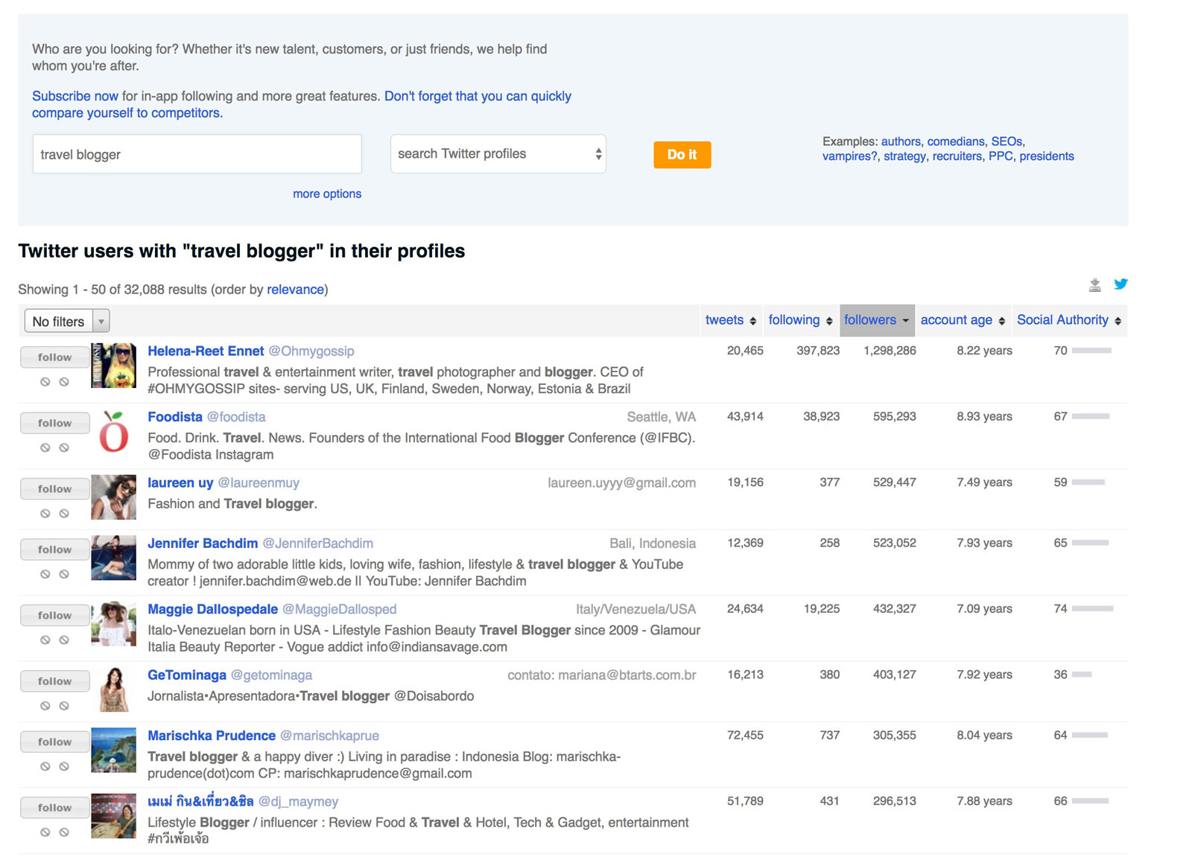Click the orange Do it button
Viewport: 1192px width, 857px height.
point(682,155)
